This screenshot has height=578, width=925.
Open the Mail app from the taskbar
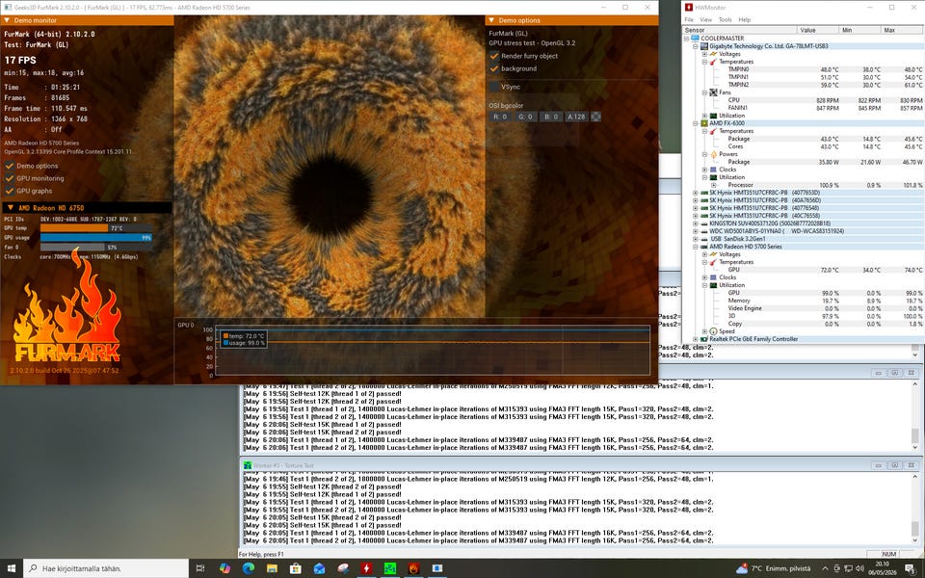319,568
